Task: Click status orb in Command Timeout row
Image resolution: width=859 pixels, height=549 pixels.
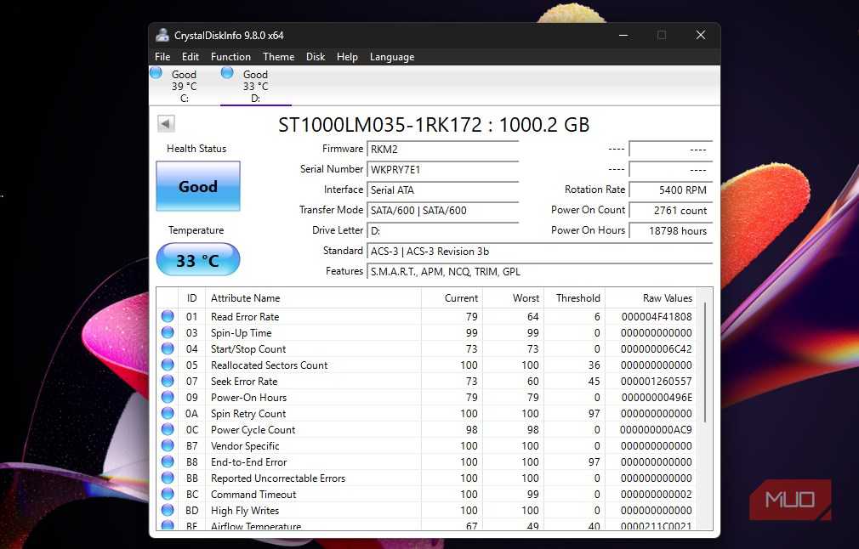Action: tap(168, 494)
